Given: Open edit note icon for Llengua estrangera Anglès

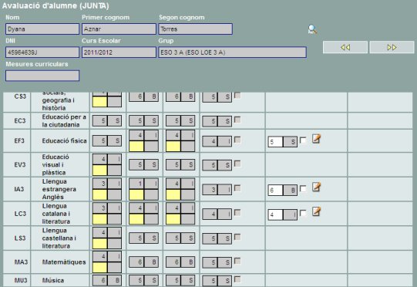Looking at the screenshot, I should 316,187.
